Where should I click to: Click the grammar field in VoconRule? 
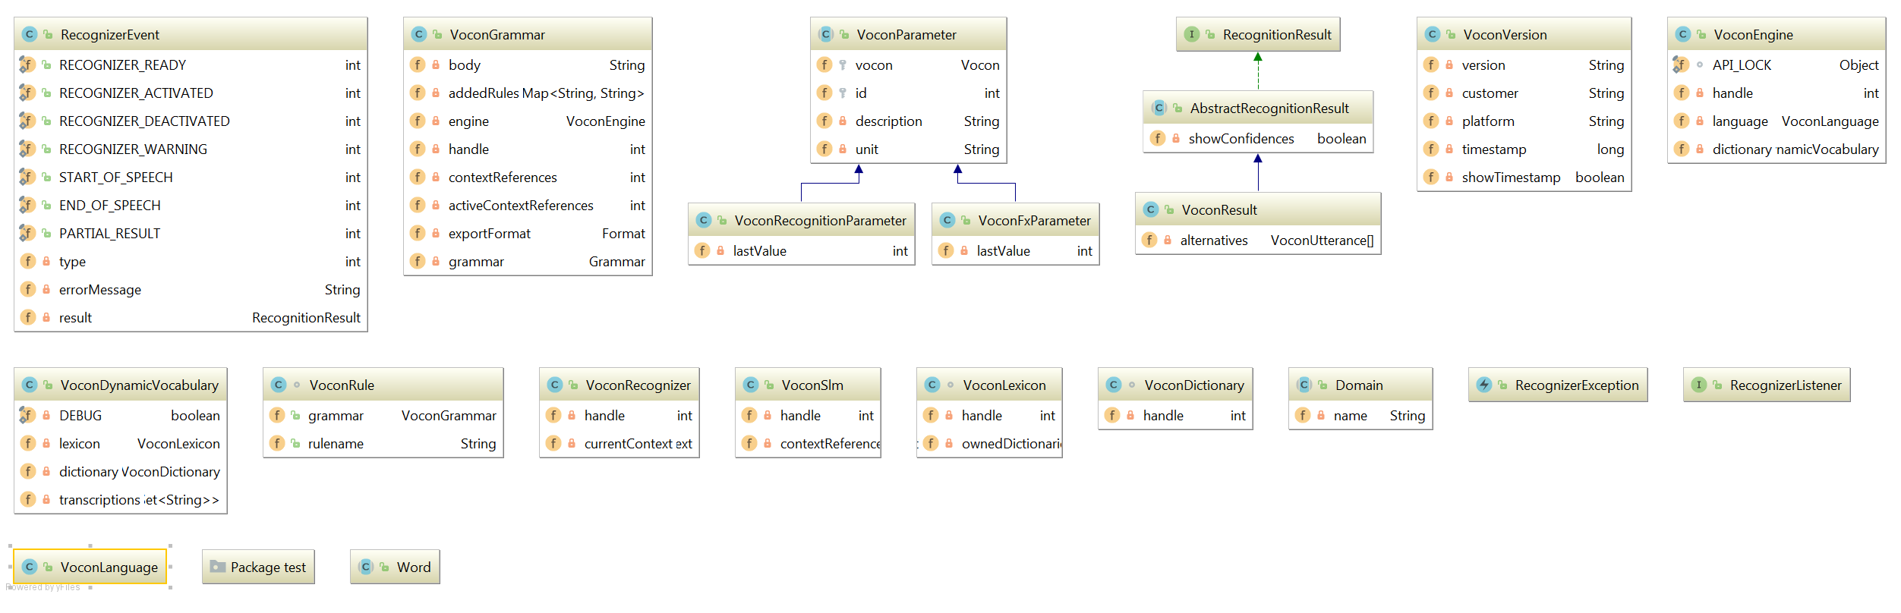[383, 416]
